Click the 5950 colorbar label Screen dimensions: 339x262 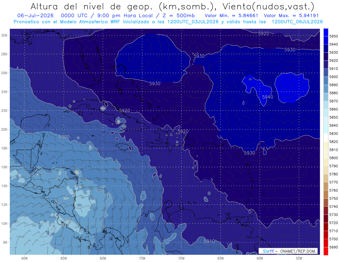333,36
